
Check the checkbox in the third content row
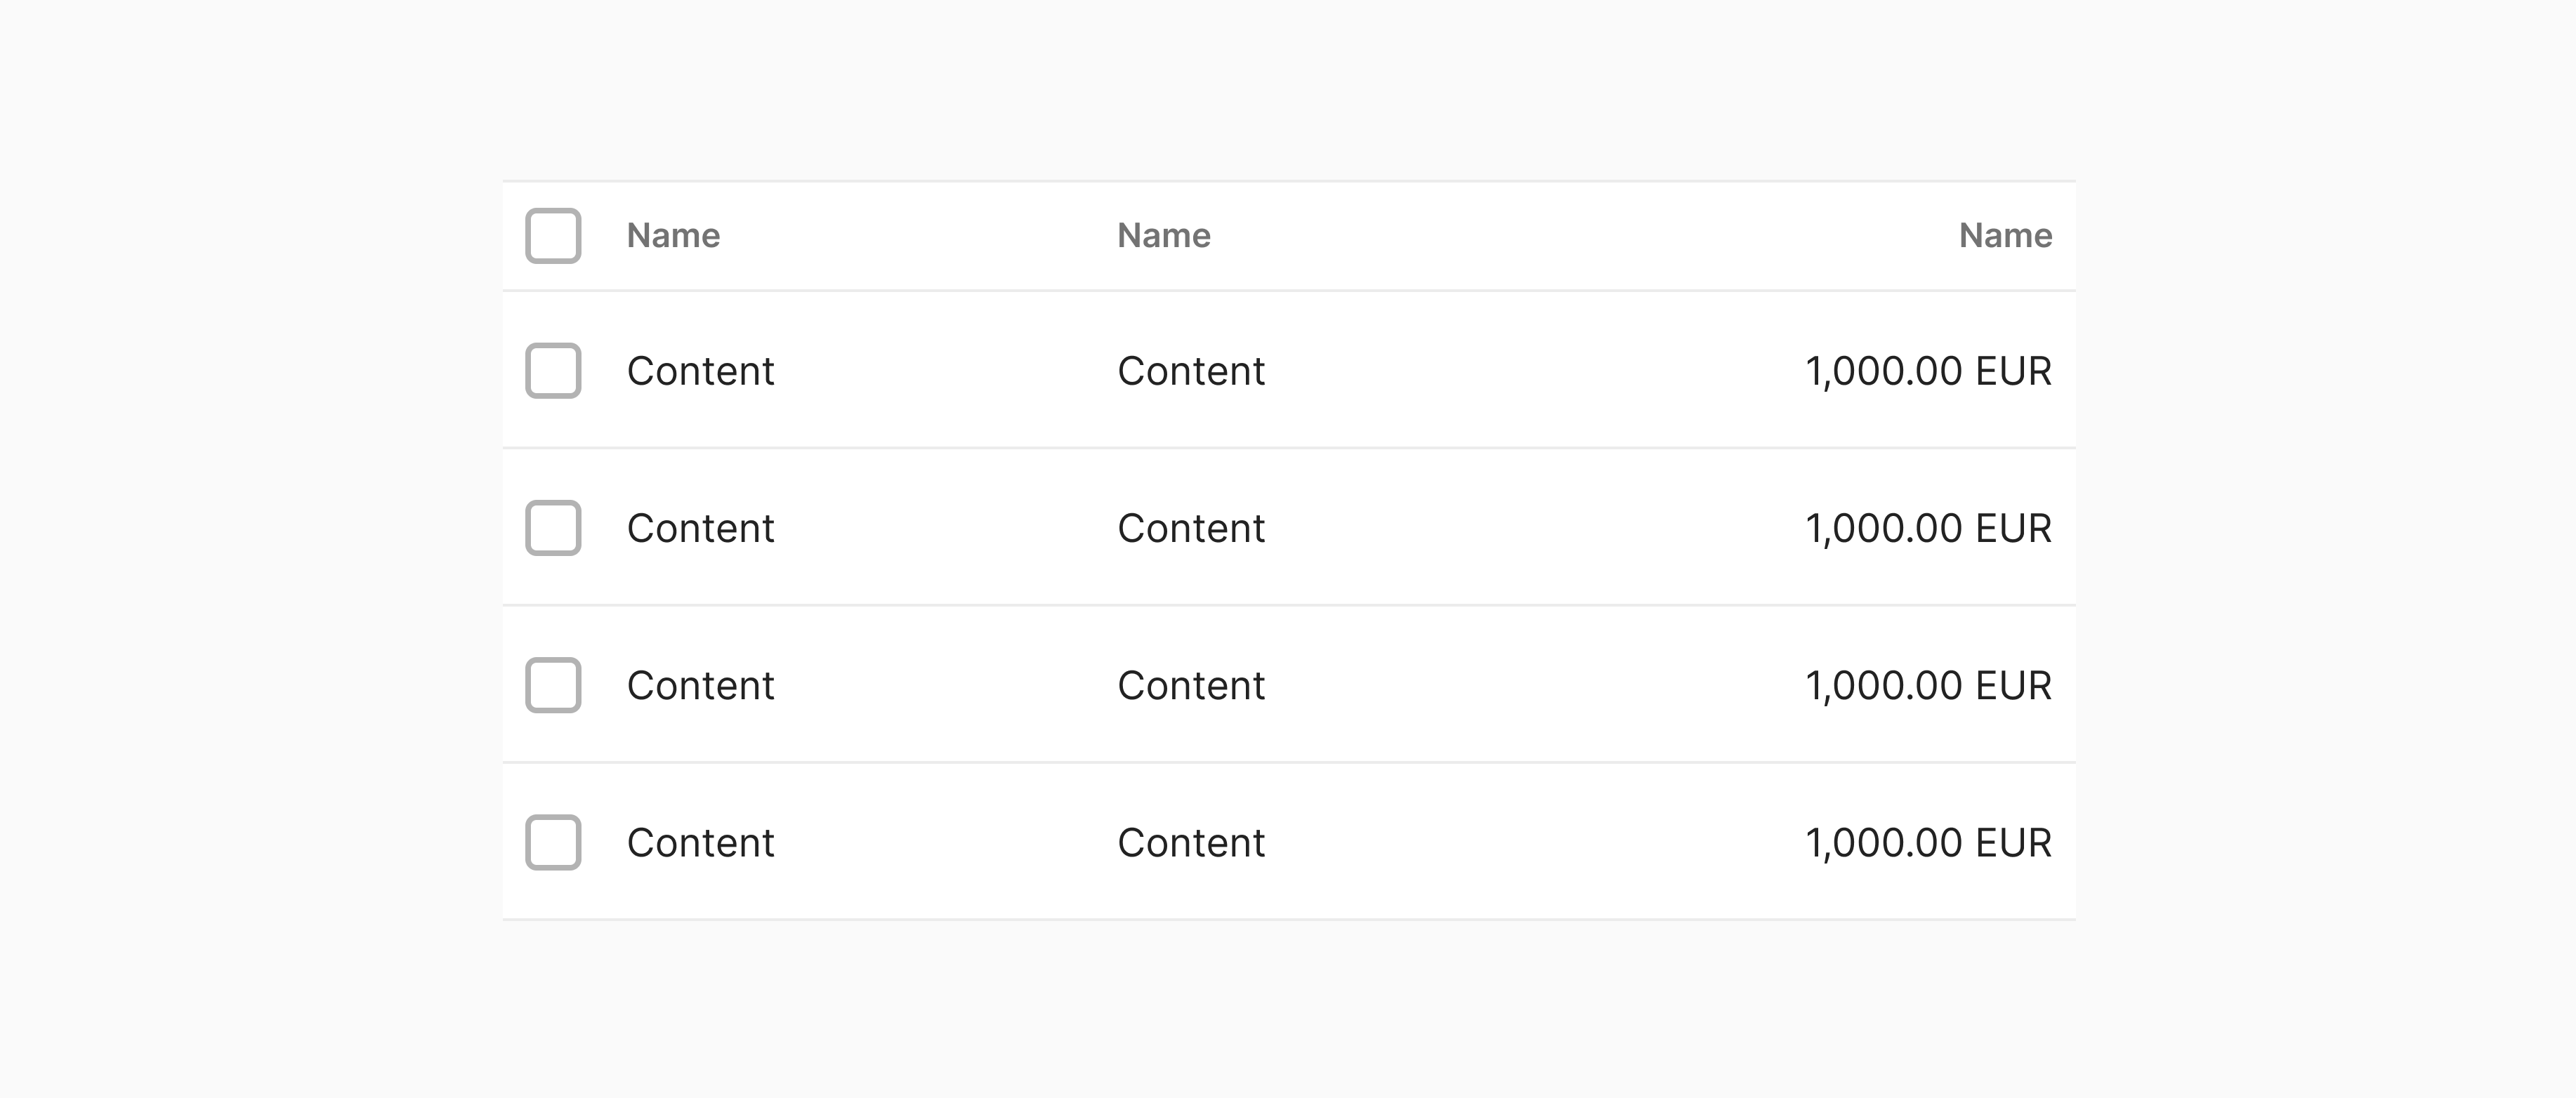[x=553, y=686]
